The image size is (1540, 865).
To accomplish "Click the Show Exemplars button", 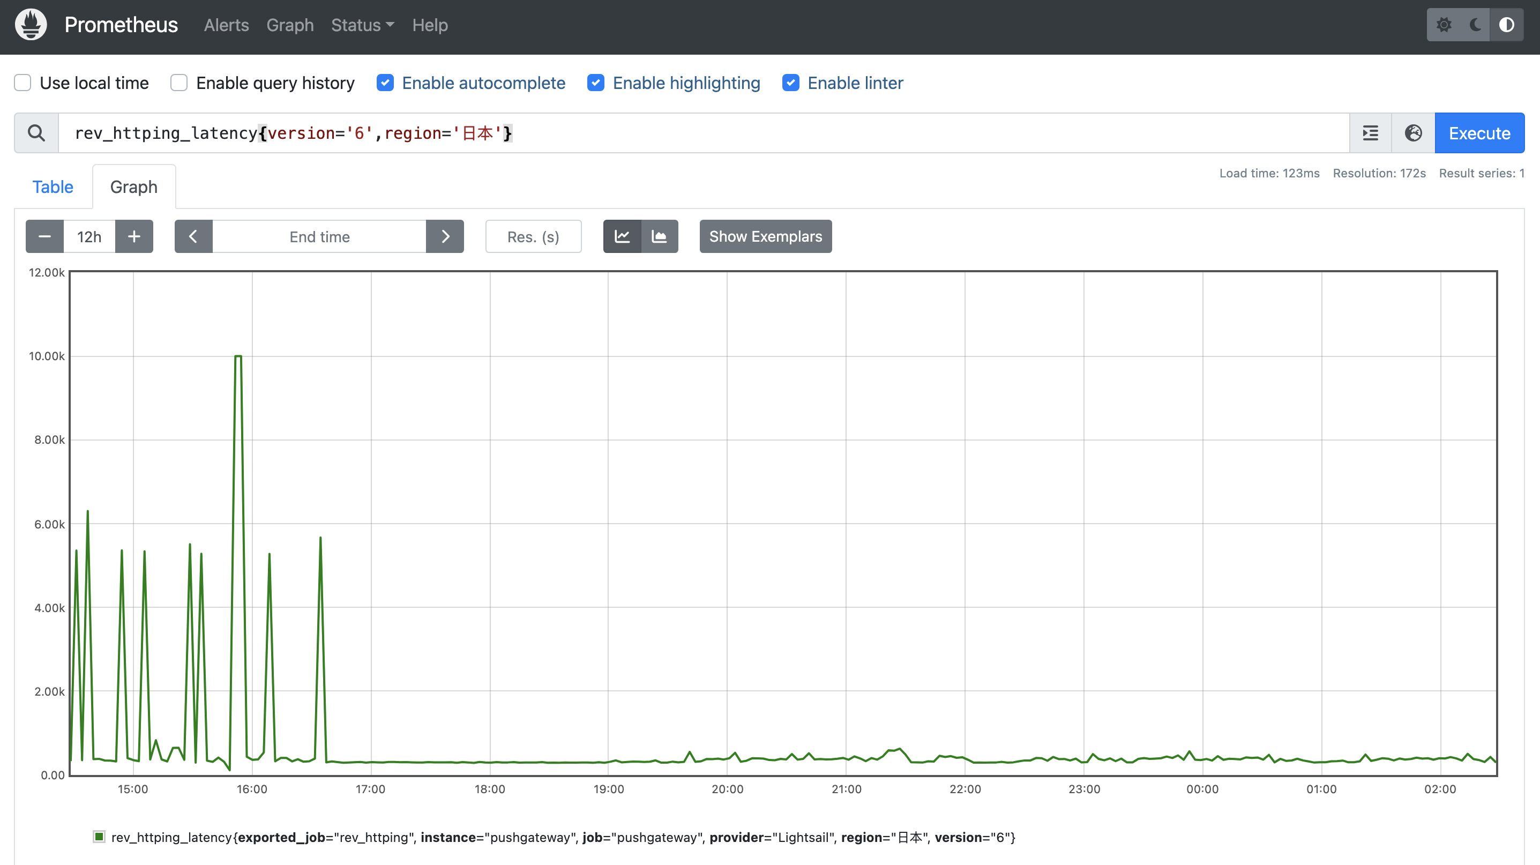I will click(x=765, y=236).
